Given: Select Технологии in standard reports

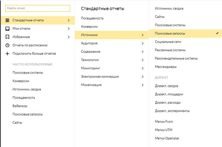Looking at the screenshot, I should click(x=90, y=60).
